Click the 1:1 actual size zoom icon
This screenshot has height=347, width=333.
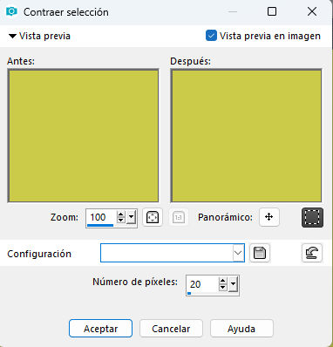(179, 217)
